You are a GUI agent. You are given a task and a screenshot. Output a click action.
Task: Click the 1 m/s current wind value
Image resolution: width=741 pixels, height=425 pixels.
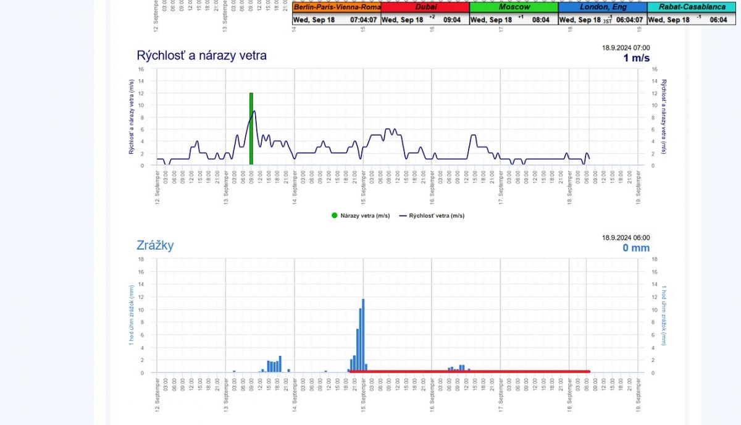coord(636,58)
